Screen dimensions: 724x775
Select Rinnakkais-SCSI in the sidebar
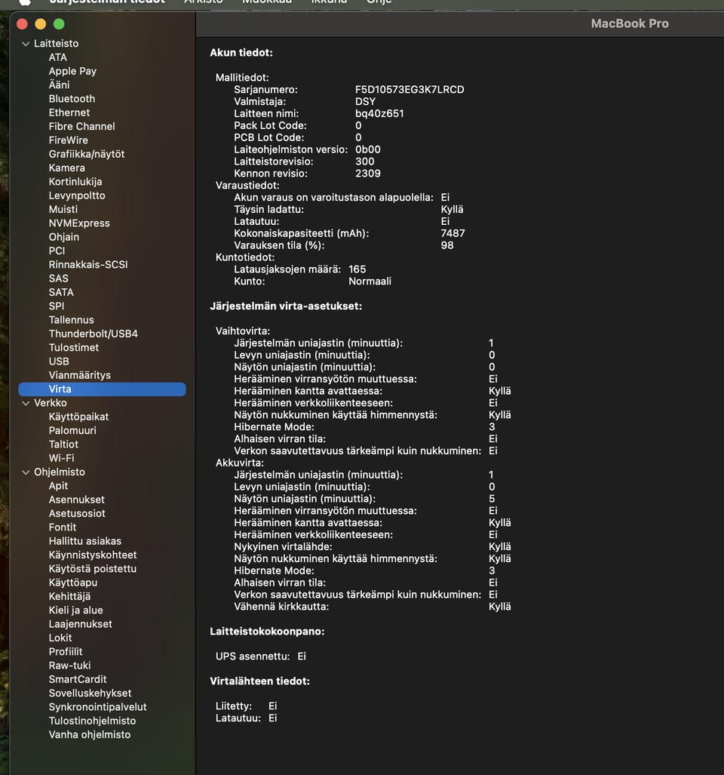tap(88, 265)
